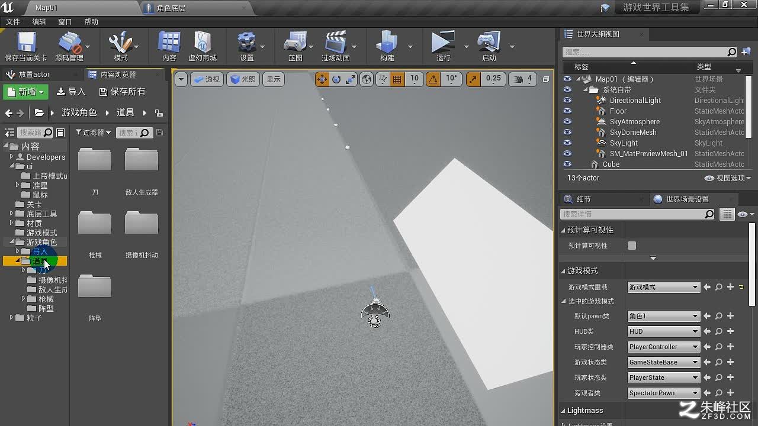Go forward in content browser history

pyautogui.click(x=21, y=113)
